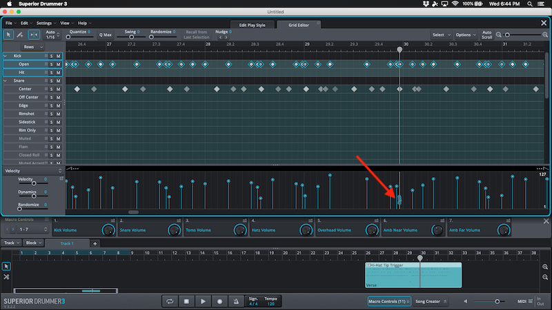Open the macOS Spotlight search
The height and width of the screenshot is (310, 552).
click(x=529, y=4)
